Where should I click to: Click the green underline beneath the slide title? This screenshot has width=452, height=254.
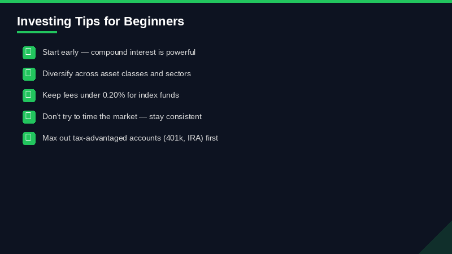tap(37, 32)
